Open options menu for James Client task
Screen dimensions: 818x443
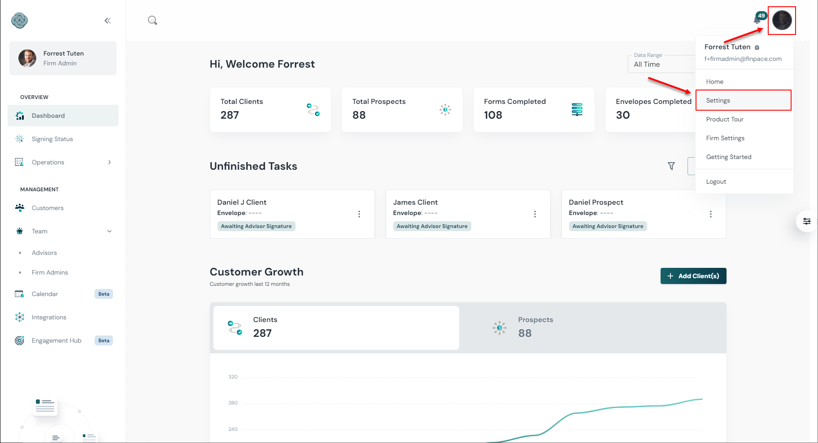click(535, 214)
